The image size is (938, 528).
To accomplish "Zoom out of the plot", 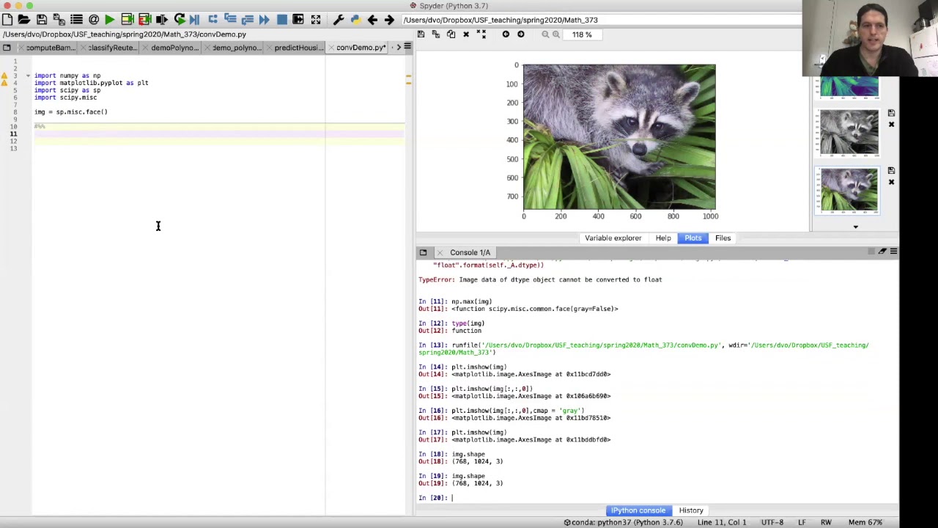I will point(545,34).
